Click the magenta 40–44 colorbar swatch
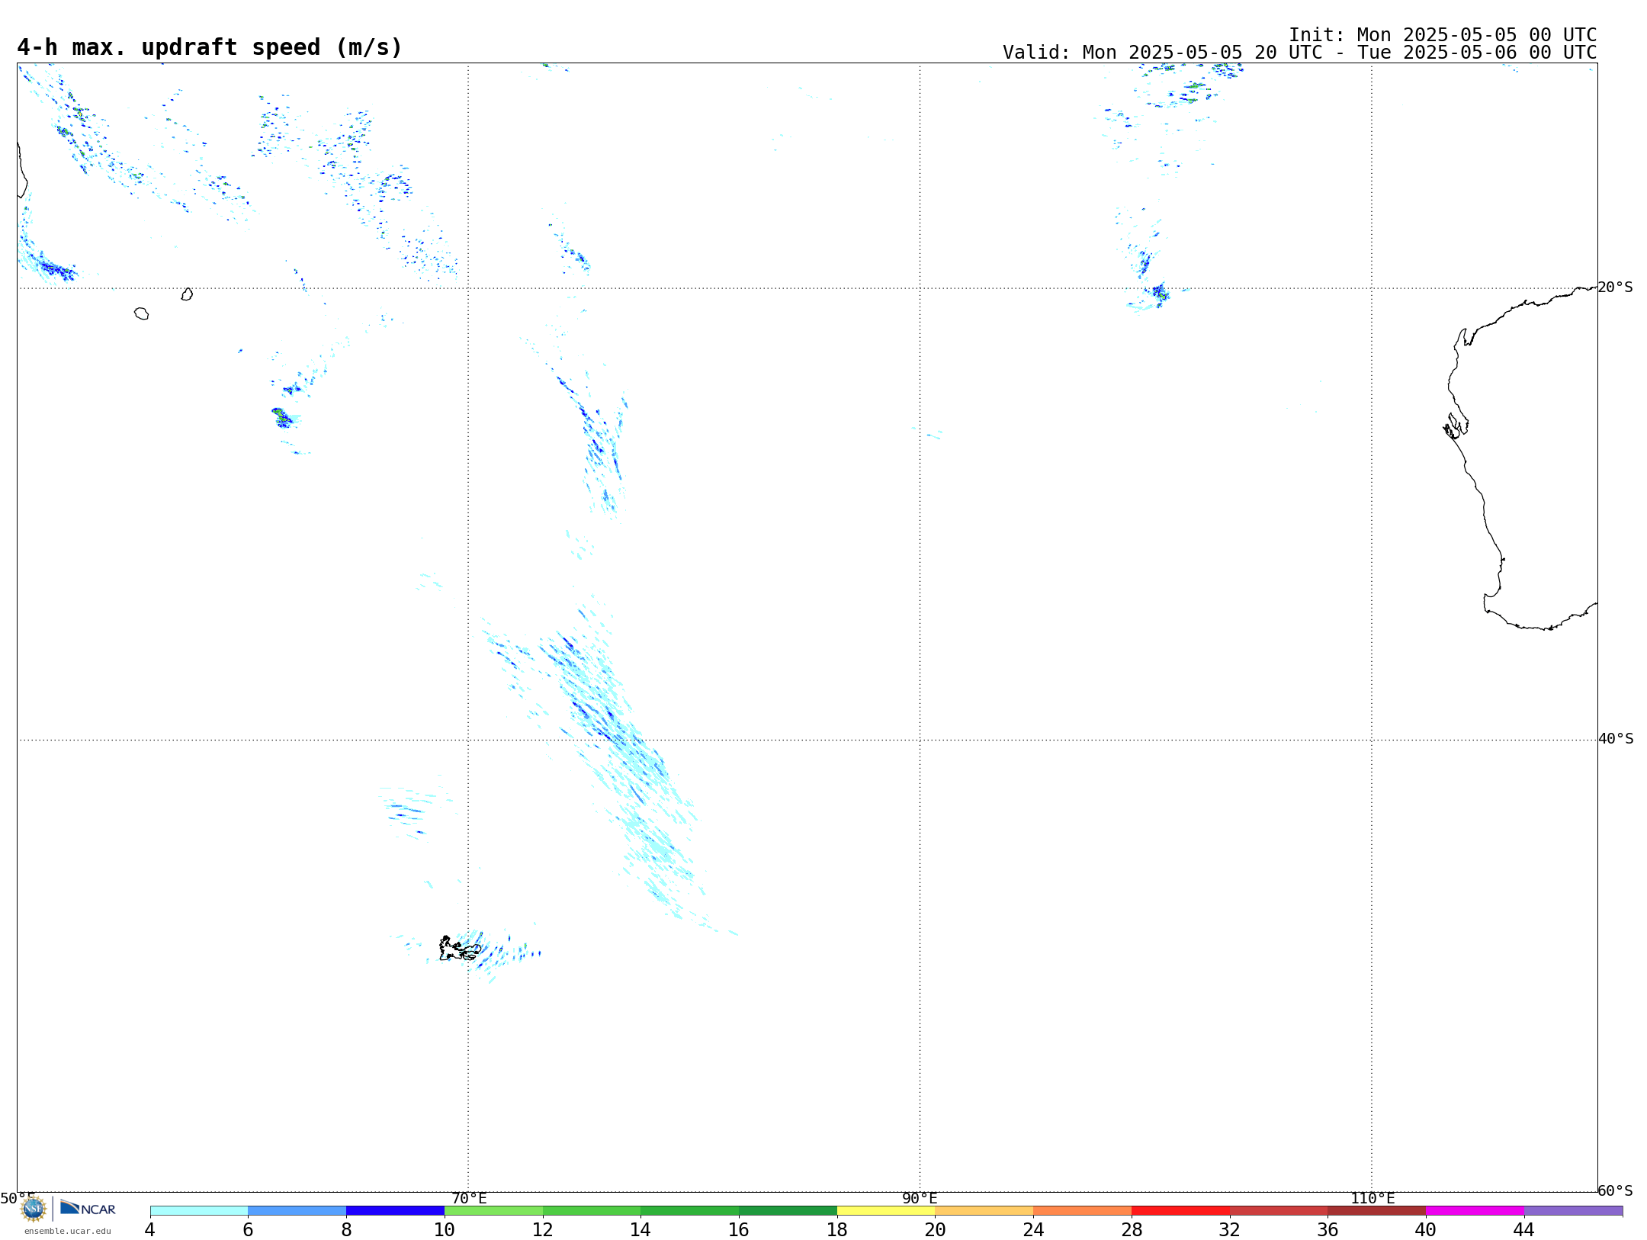 coord(1475,1210)
